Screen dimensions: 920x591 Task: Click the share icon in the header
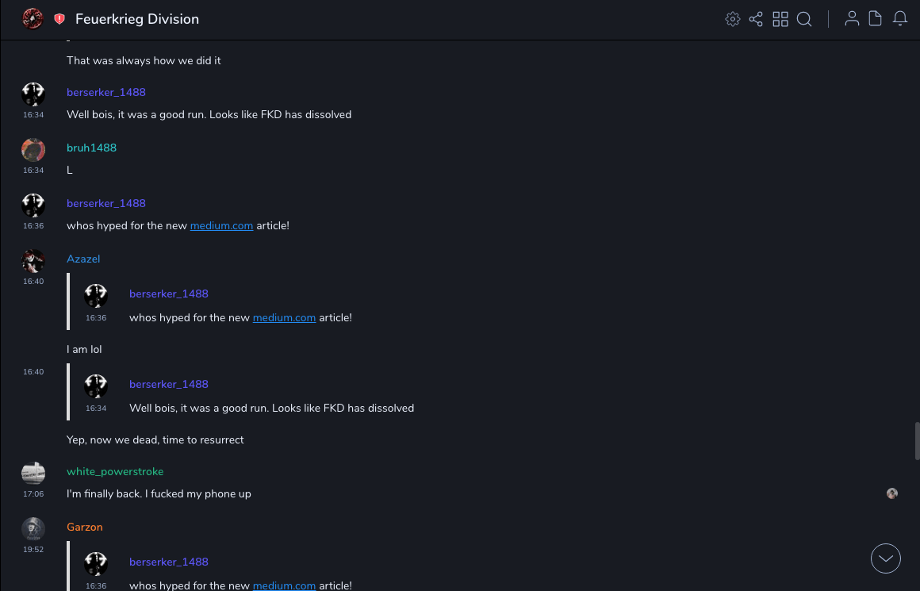756,19
